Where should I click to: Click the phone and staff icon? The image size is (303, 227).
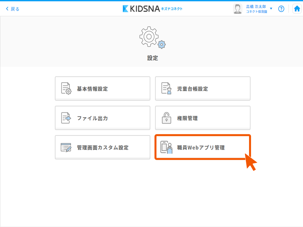(x=166, y=147)
